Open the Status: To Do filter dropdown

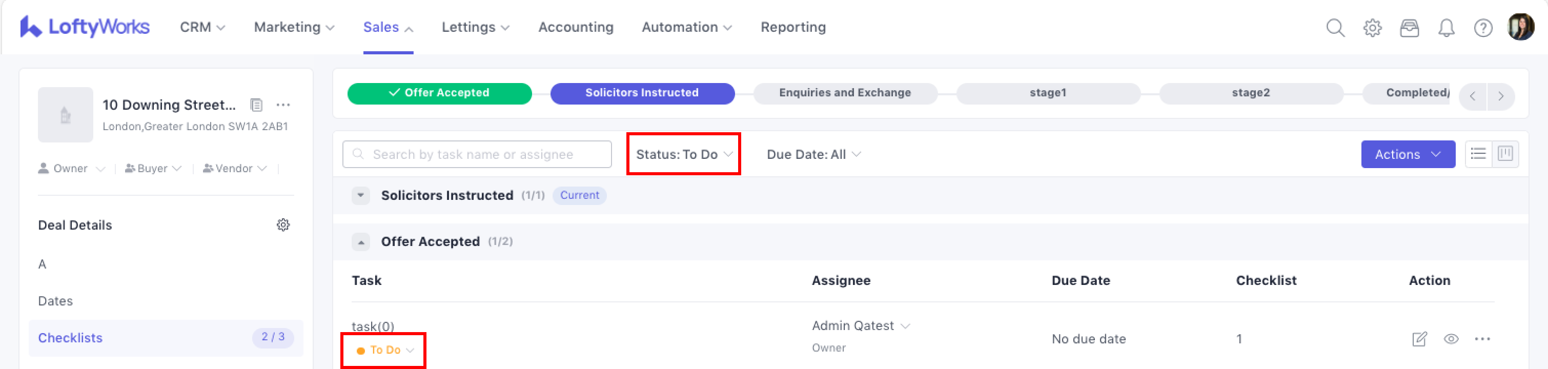click(x=684, y=154)
